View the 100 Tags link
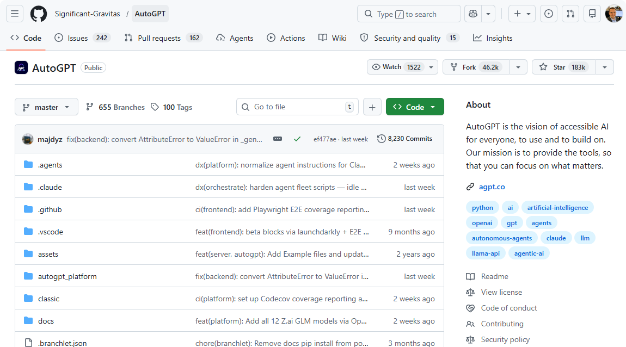 (171, 107)
